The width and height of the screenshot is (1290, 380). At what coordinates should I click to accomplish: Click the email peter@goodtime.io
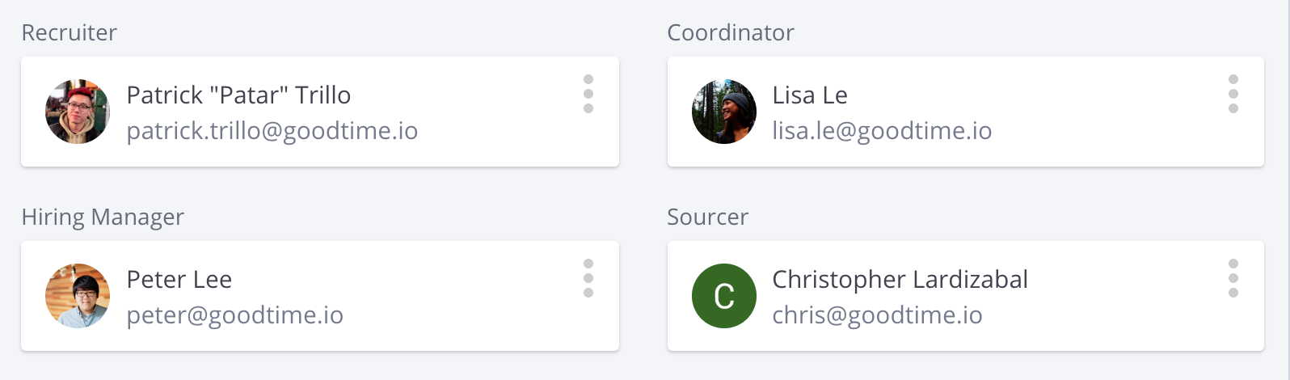(235, 315)
